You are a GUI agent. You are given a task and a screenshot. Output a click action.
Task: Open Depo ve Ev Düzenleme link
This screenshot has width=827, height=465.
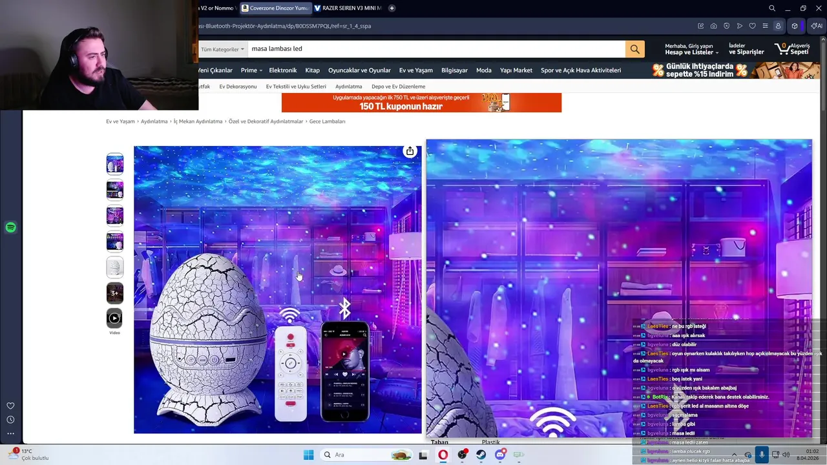(398, 87)
